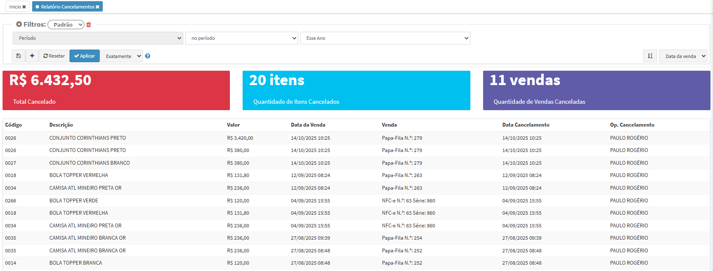Switch to the Inicio tab
Image resolution: width=713 pixels, height=271 pixels.
[x=15, y=7]
